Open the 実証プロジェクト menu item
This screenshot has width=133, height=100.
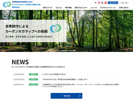coord(81,8)
